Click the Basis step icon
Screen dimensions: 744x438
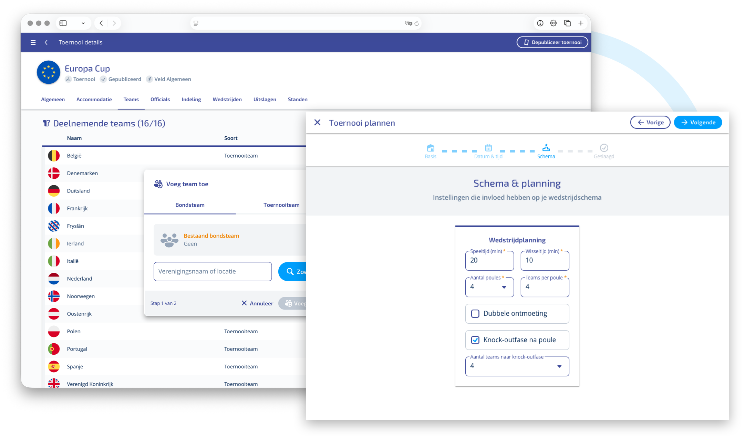coord(430,148)
